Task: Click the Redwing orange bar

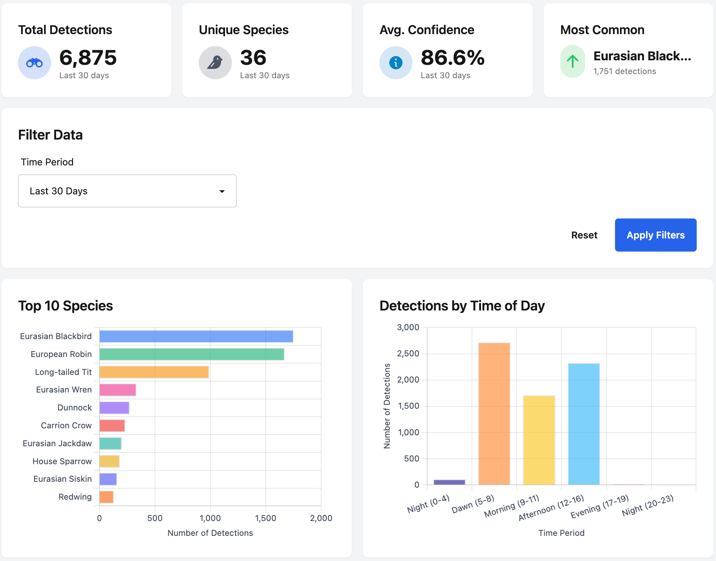Action: 106,497
